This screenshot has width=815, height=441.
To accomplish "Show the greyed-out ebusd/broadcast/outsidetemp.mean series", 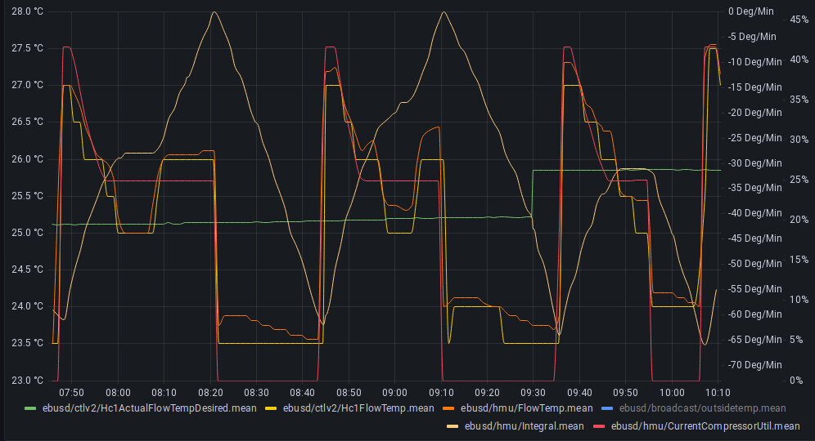I will click(x=701, y=408).
